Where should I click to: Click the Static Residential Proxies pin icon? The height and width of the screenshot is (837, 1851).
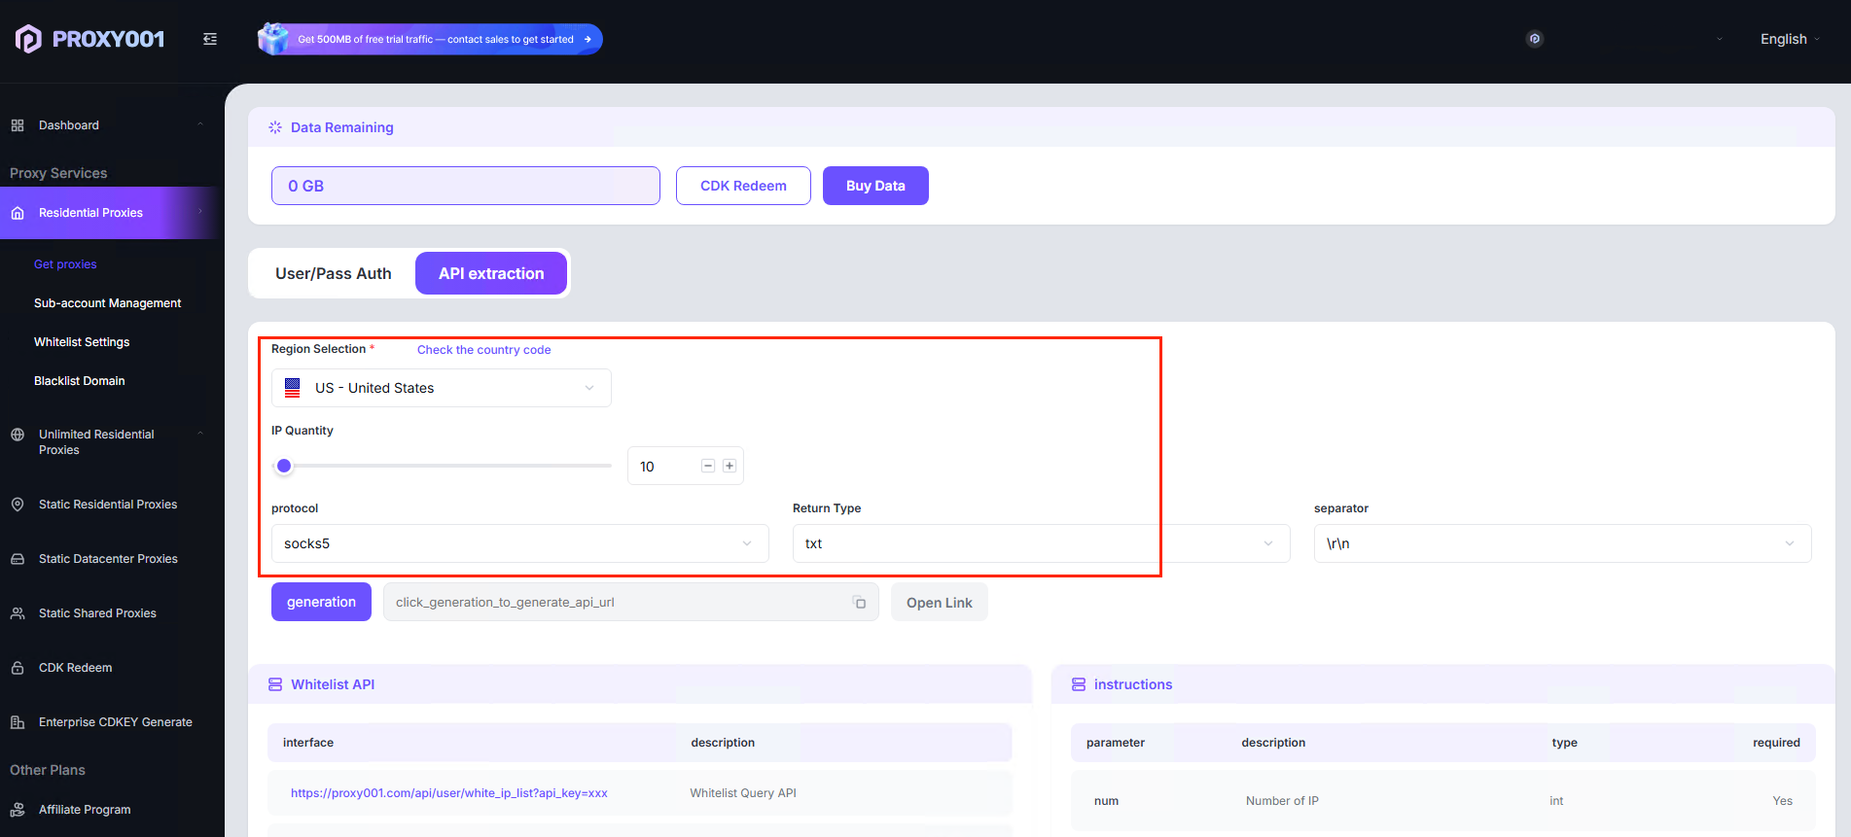pos(18,505)
